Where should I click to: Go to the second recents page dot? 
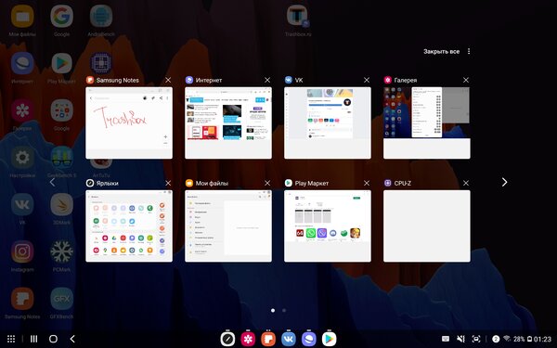284,310
